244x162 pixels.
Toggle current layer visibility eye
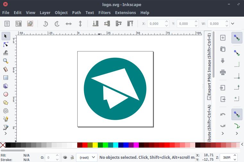65,158
